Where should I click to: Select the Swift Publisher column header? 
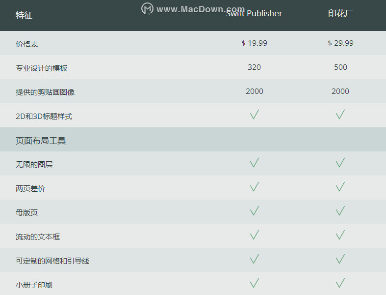coord(254,13)
